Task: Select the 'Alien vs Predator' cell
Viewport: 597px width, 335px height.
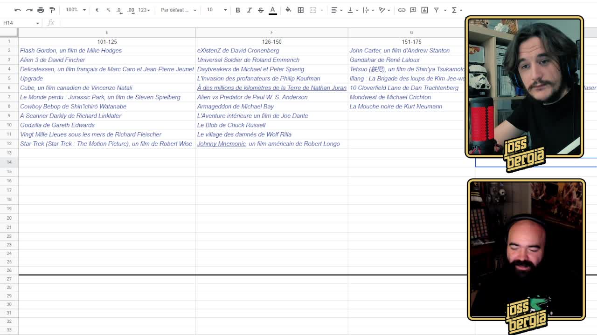Action: tap(271, 97)
